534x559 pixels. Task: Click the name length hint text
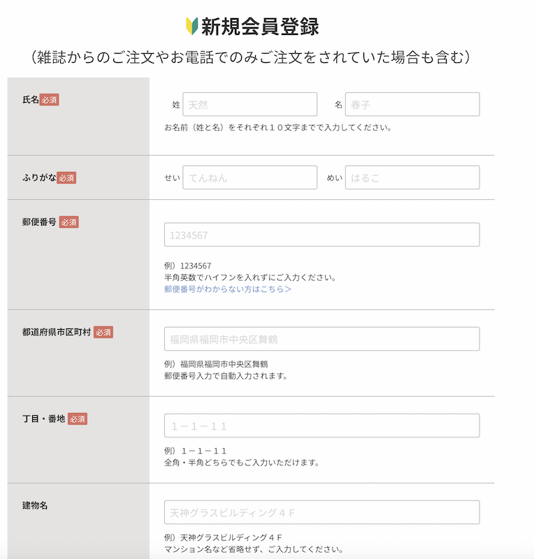[278, 128]
